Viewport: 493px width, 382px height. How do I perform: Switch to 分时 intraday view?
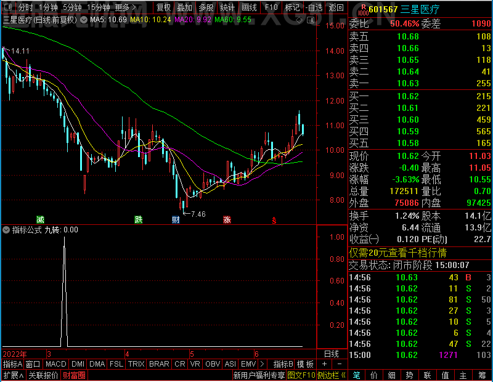25,7
